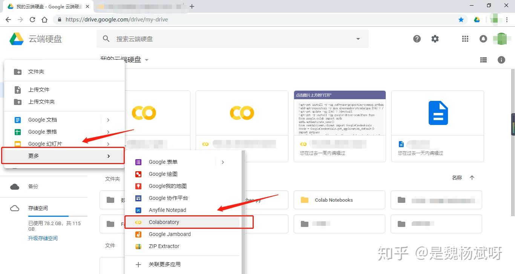Screen dimensions: 515x274
Task: Open Google 协作平台
Action: pyautogui.click(x=169, y=198)
